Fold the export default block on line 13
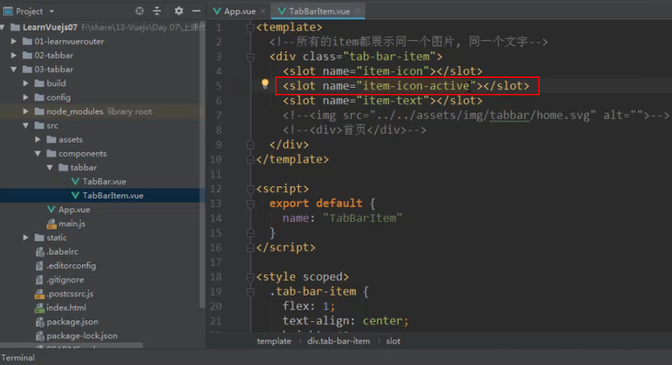This screenshot has width=672, height=365. pos(251,204)
